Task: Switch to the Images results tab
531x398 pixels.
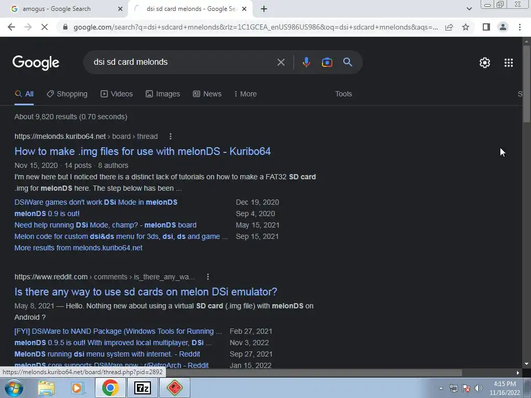Action: 163,94
